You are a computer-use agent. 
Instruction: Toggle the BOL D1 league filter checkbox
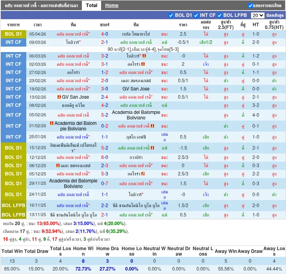[171, 15]
